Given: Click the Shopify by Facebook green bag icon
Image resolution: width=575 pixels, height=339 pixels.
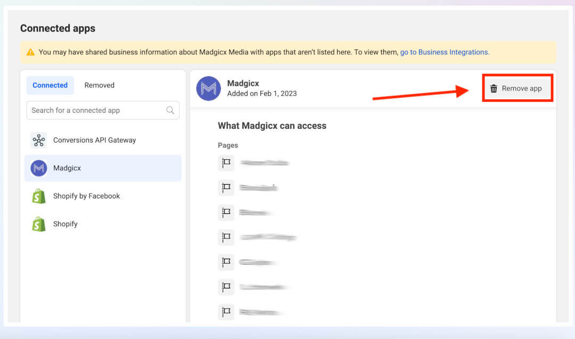Looking at the screenshot, I should coord(38,196).
